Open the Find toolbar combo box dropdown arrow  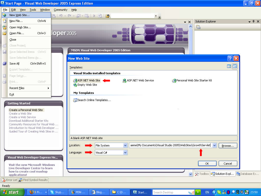pos(156,16)
